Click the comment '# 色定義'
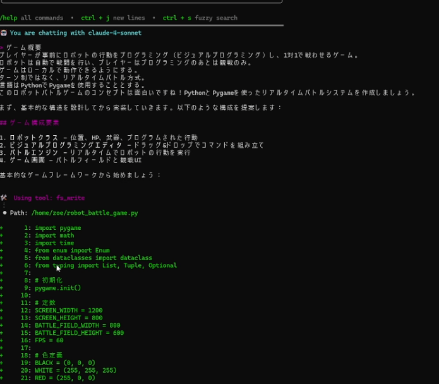Viewport: 439px width, 384px height. 49,356
